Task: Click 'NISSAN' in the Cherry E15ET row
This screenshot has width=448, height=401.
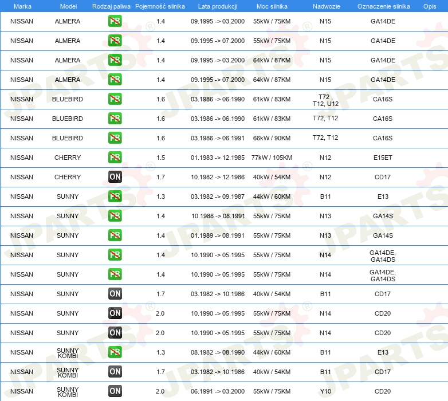Action: [22, 158]
